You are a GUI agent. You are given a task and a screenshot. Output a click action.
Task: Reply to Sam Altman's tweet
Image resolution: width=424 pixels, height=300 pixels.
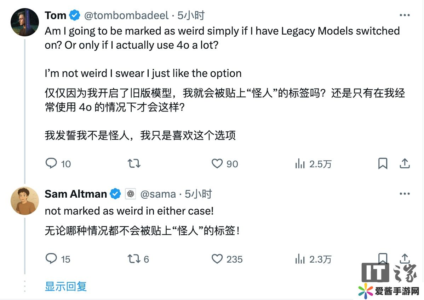(52, 259)
